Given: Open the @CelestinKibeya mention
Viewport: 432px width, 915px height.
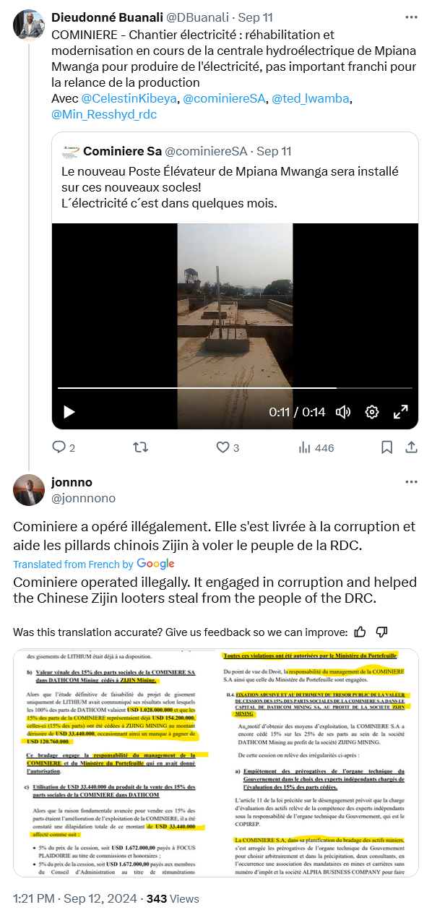Looking at the screenshot, I should 127,98.
